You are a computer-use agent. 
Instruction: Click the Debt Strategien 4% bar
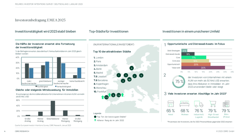[184, 50]
